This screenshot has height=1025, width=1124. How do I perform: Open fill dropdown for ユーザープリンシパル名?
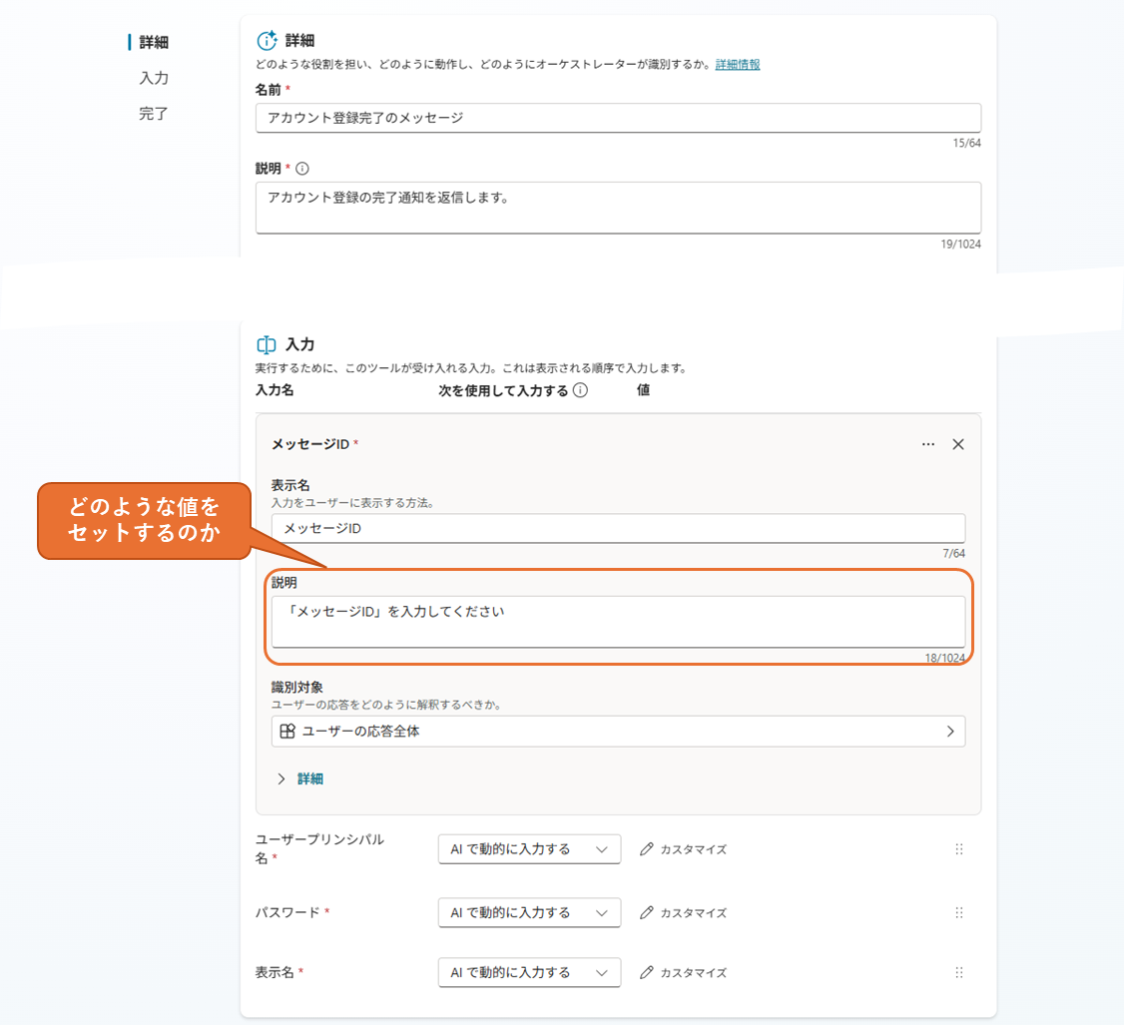[529, 849]
